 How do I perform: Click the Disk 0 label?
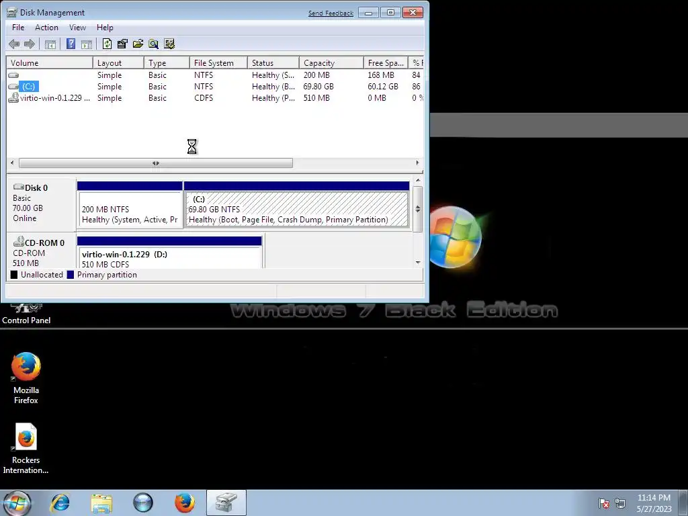36,188
